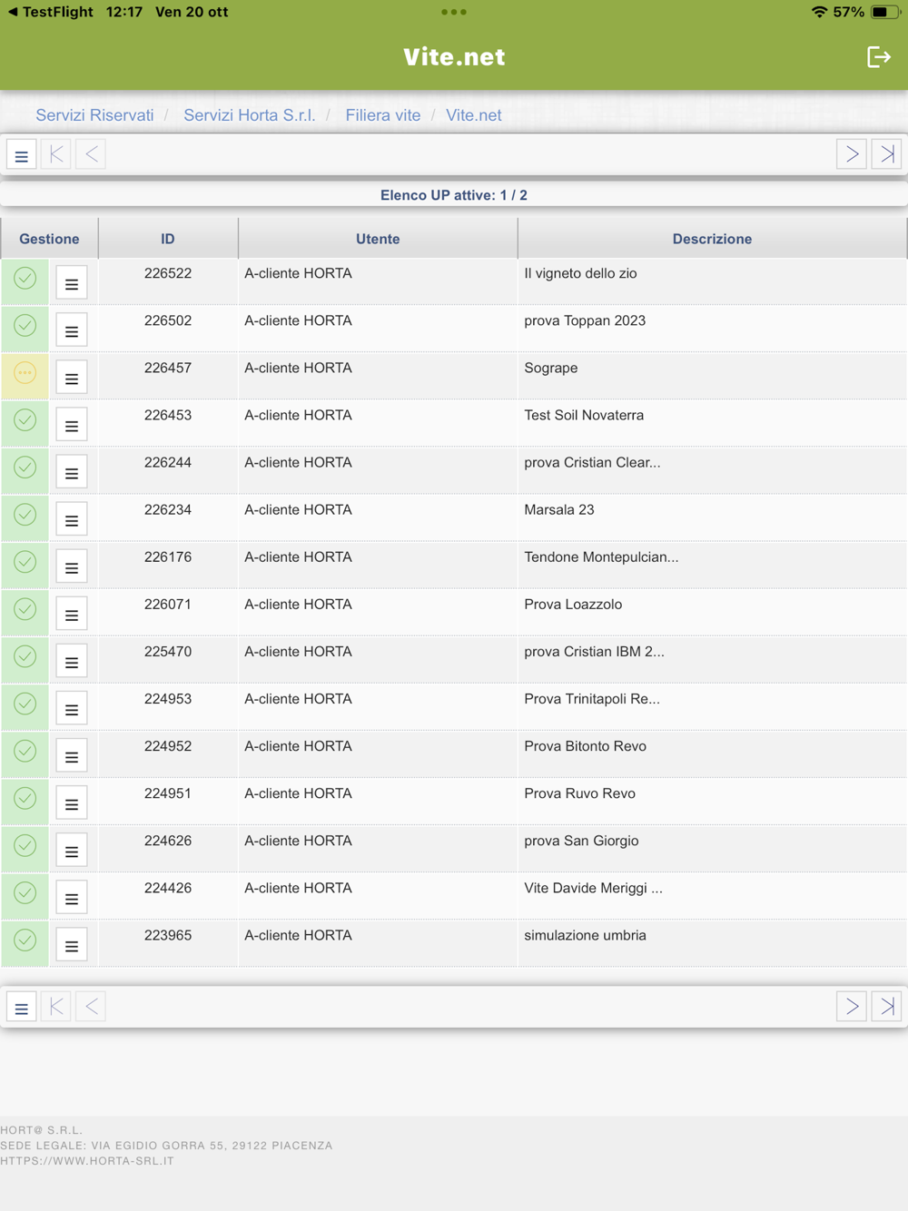Screen dimensions: 908x1211
Task: Click green check status for ID 224952
Action: tap(25, 751)
